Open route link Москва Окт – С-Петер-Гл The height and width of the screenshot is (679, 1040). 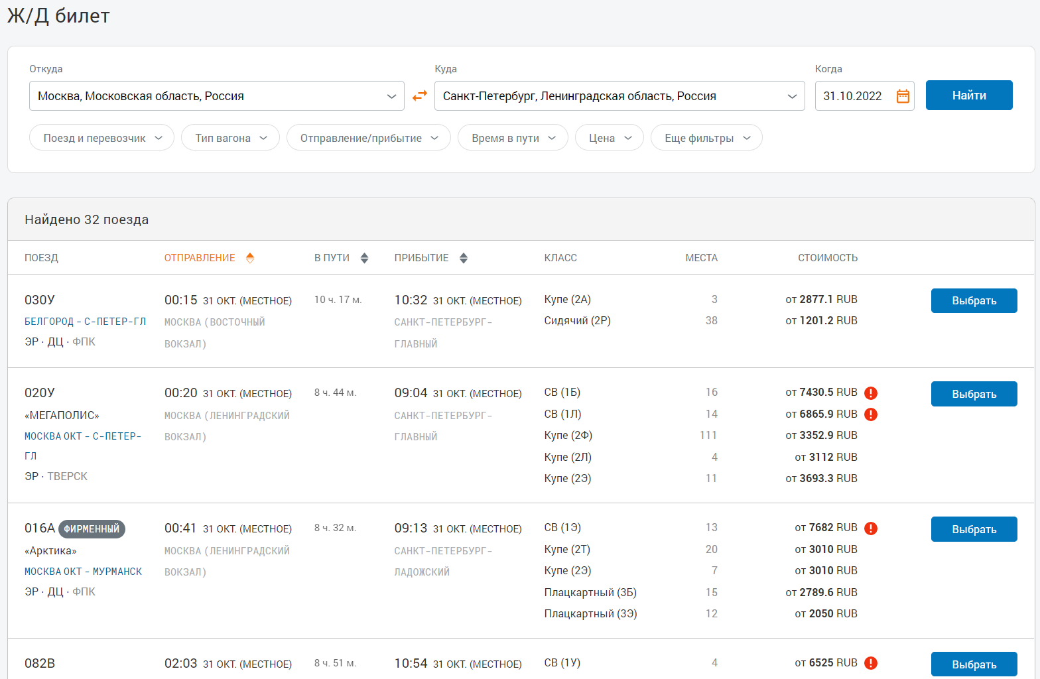point(83,446)
